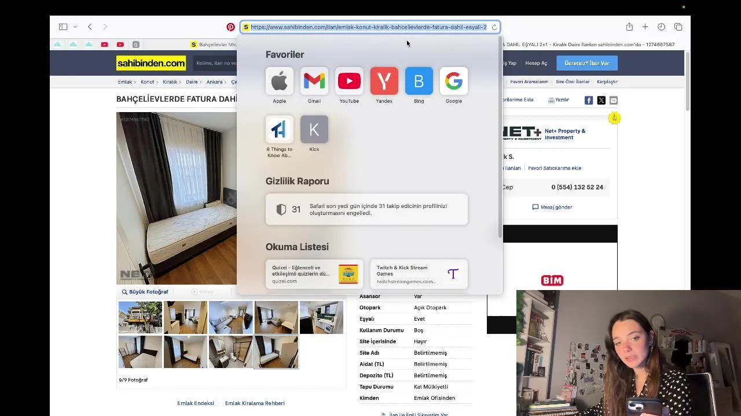The width and height of the screenshot is (741, 416).
Task: Click the URL in the address bar
Action: tap(368, 27)
